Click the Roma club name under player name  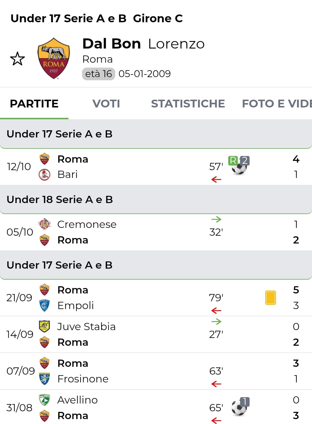97,59
